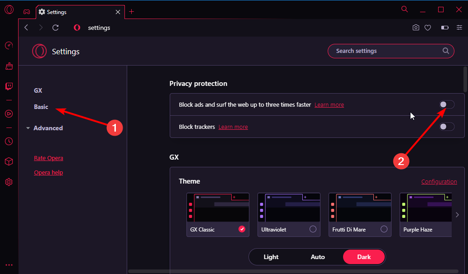Take a snapshot with camera icon
Image resolution: width=468 pixels, height=274 pixels.
pyautogui.click(x=416, y=28)
